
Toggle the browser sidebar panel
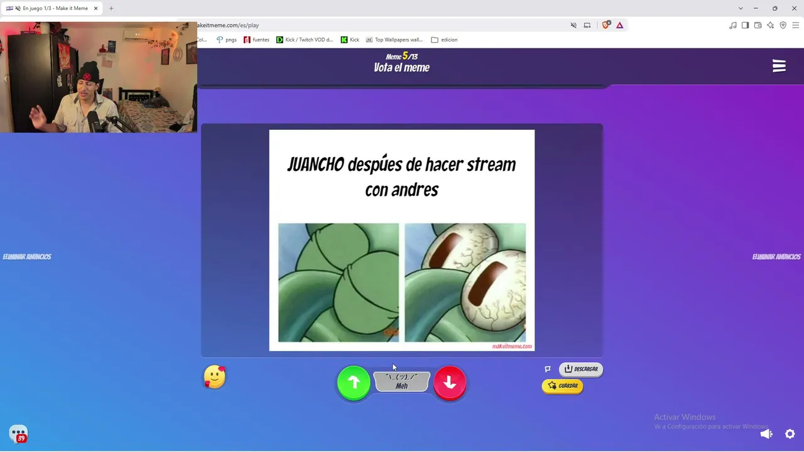point(745,25)
